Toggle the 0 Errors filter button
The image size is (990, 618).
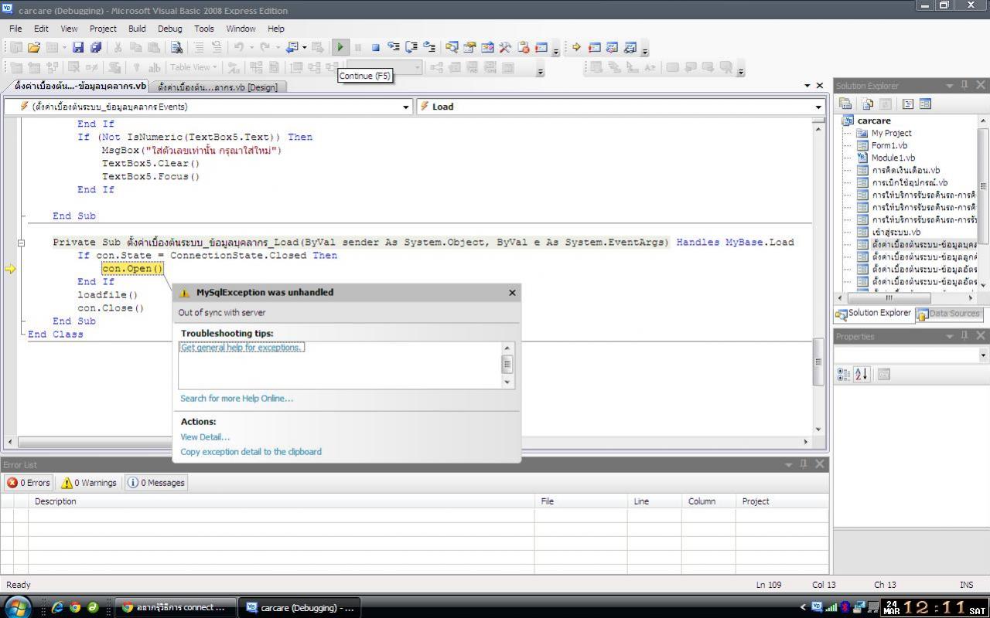[x=29, y=483]
